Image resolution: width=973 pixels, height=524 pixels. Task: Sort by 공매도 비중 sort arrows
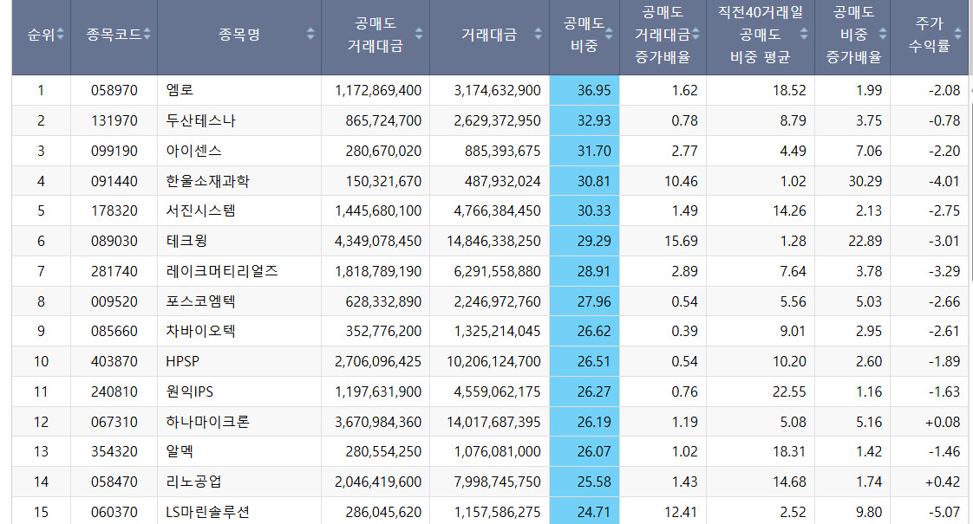(x=609, y=34)
